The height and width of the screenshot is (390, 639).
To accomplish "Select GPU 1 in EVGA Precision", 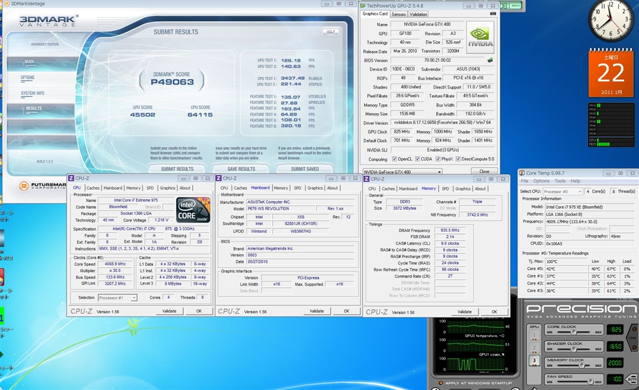I will (534, 334).
